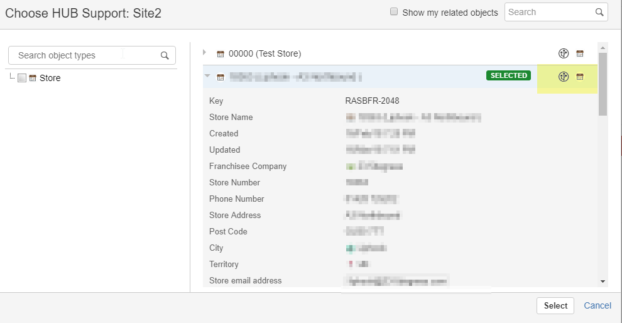Select the Store tree item label

(x=50, y=78)
